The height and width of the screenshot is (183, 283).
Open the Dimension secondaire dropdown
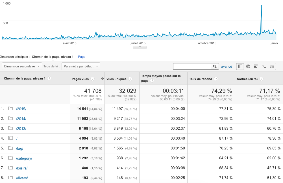pos(22,67)
